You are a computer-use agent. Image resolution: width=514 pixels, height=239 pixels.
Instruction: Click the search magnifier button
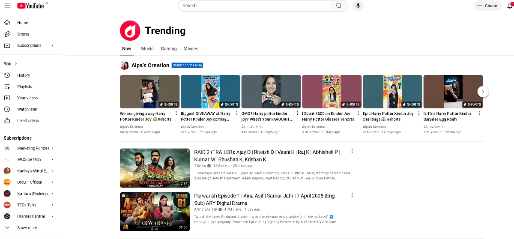pos(339,6)
